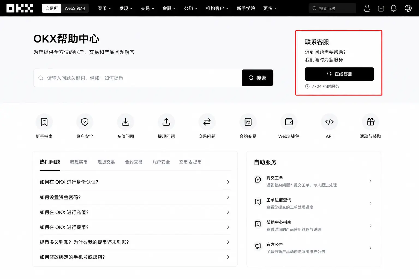Screen dimensions: 419x279
Task: Switch to the 我想买币 tab
Action: pyautogui.click(x=79, y=162)
